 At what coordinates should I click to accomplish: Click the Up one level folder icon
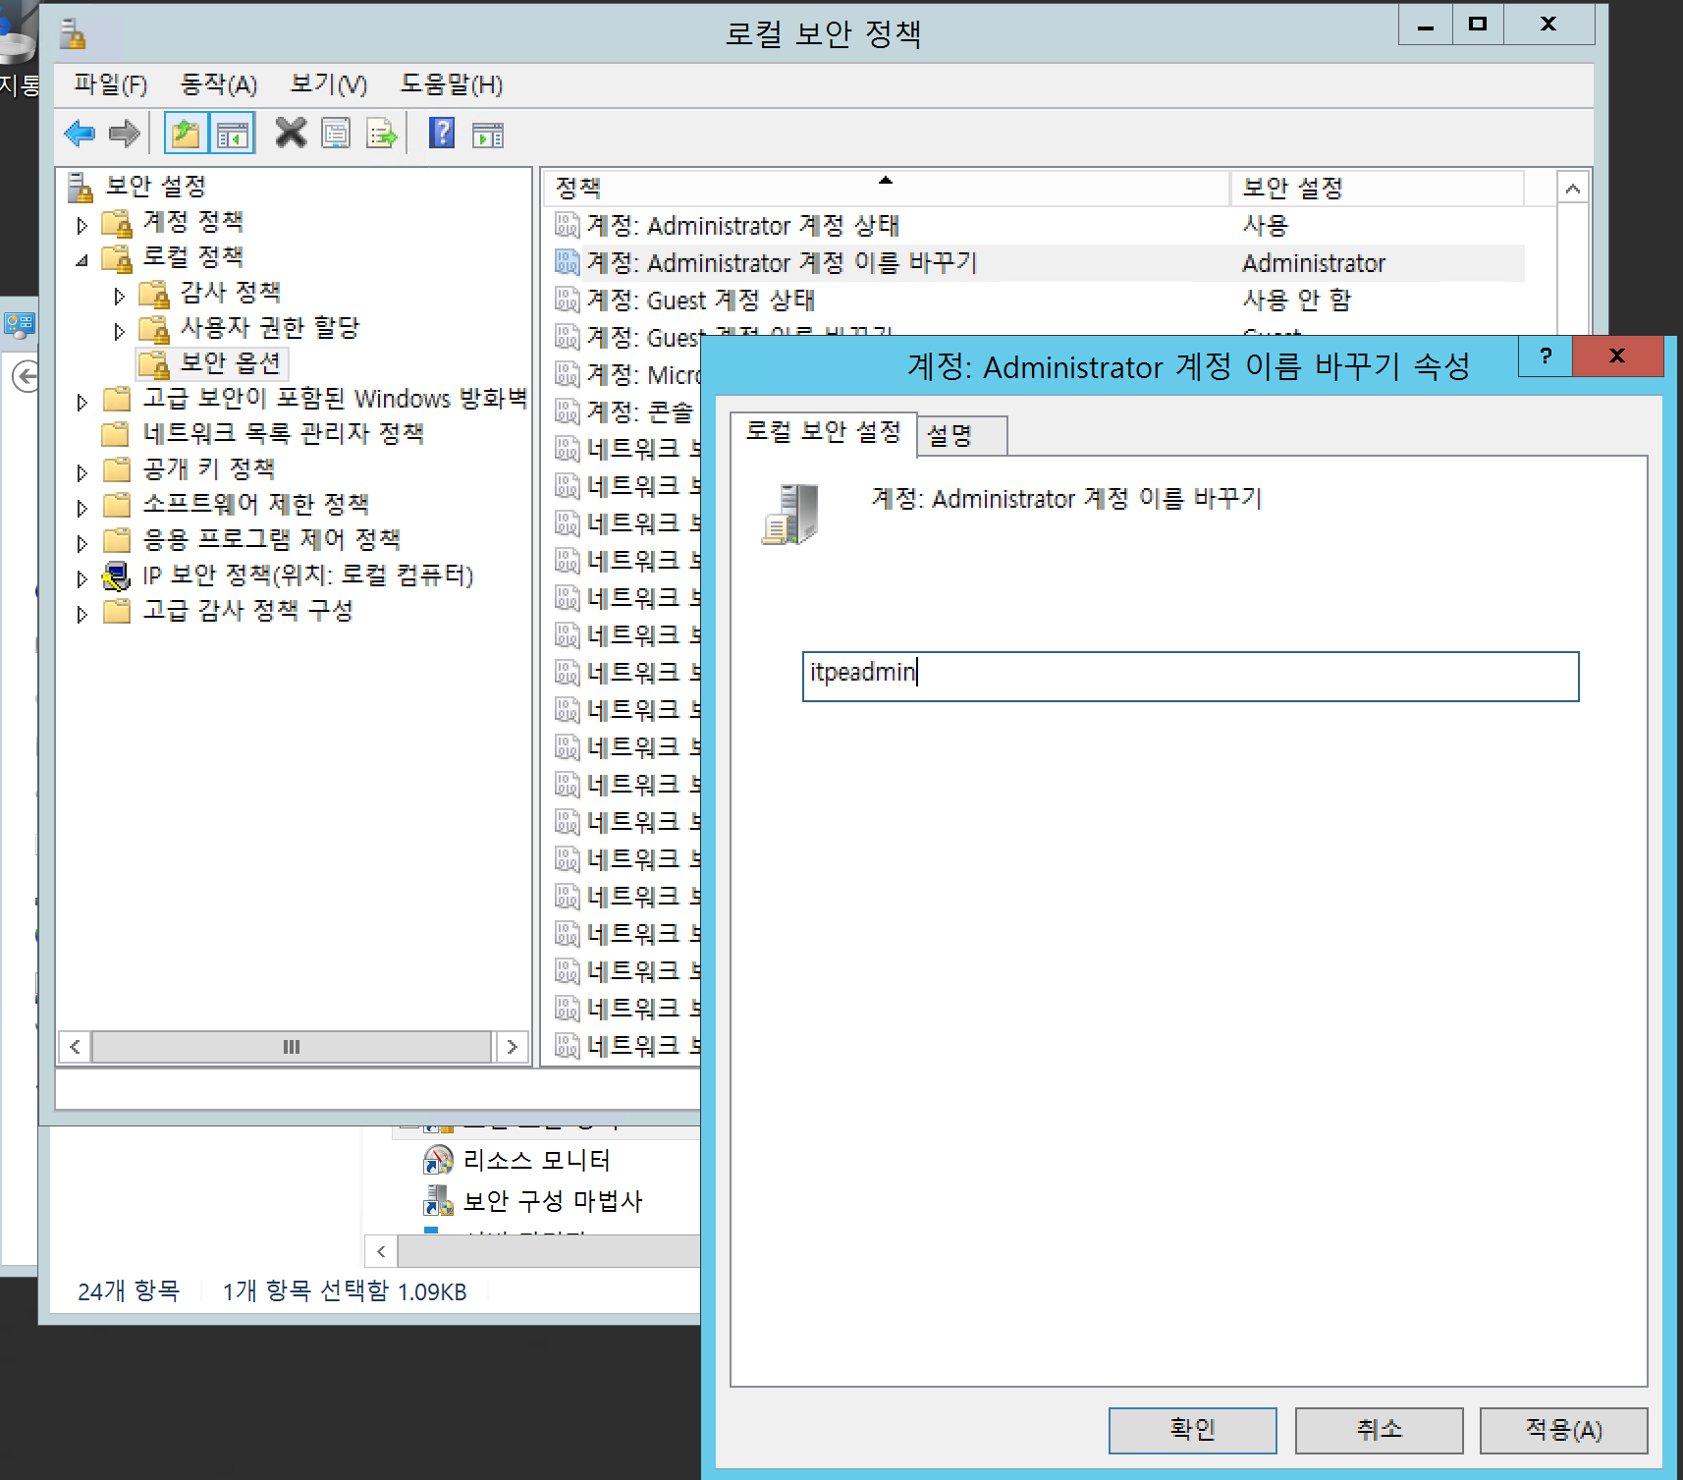coord(187,134)
